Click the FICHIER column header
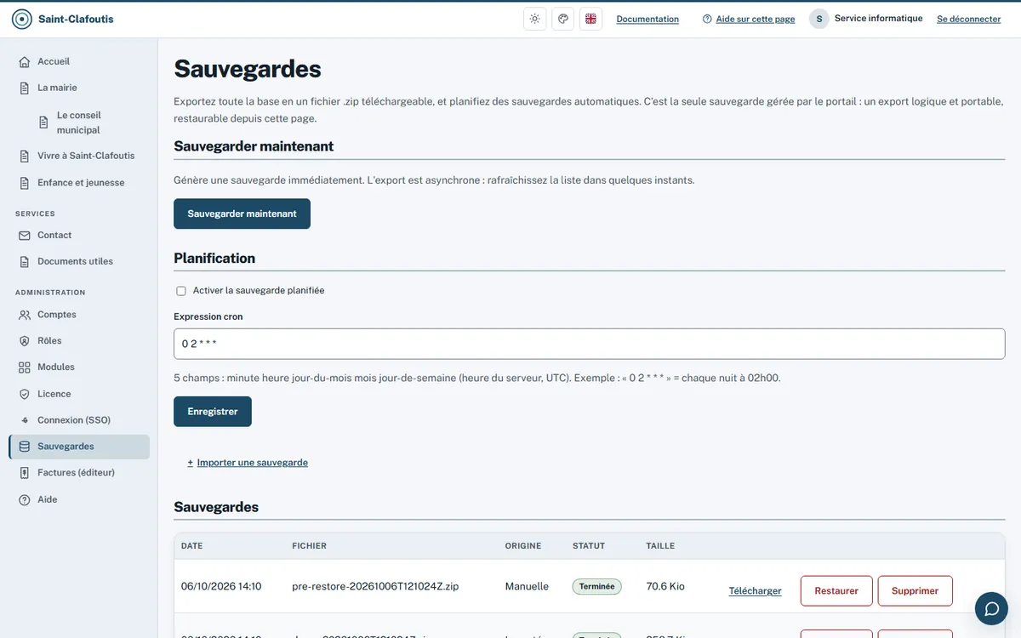This screenshot has height=638, width=1021. (x=309, y=546)
